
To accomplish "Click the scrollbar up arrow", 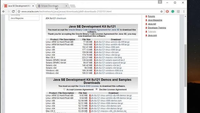I will 185,16.
